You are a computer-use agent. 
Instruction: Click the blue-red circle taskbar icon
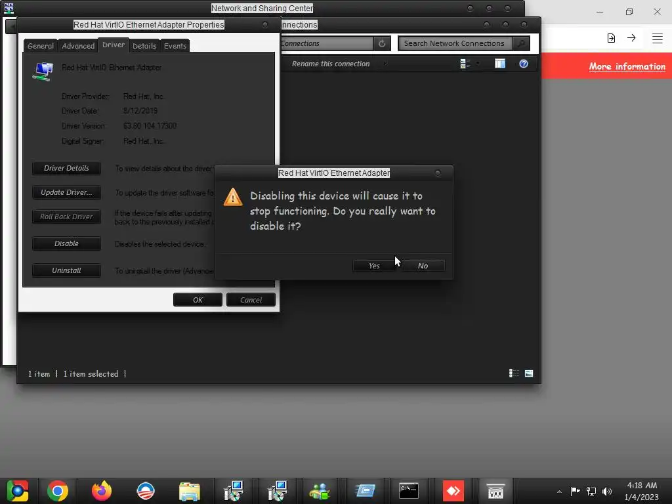(145, 491)
